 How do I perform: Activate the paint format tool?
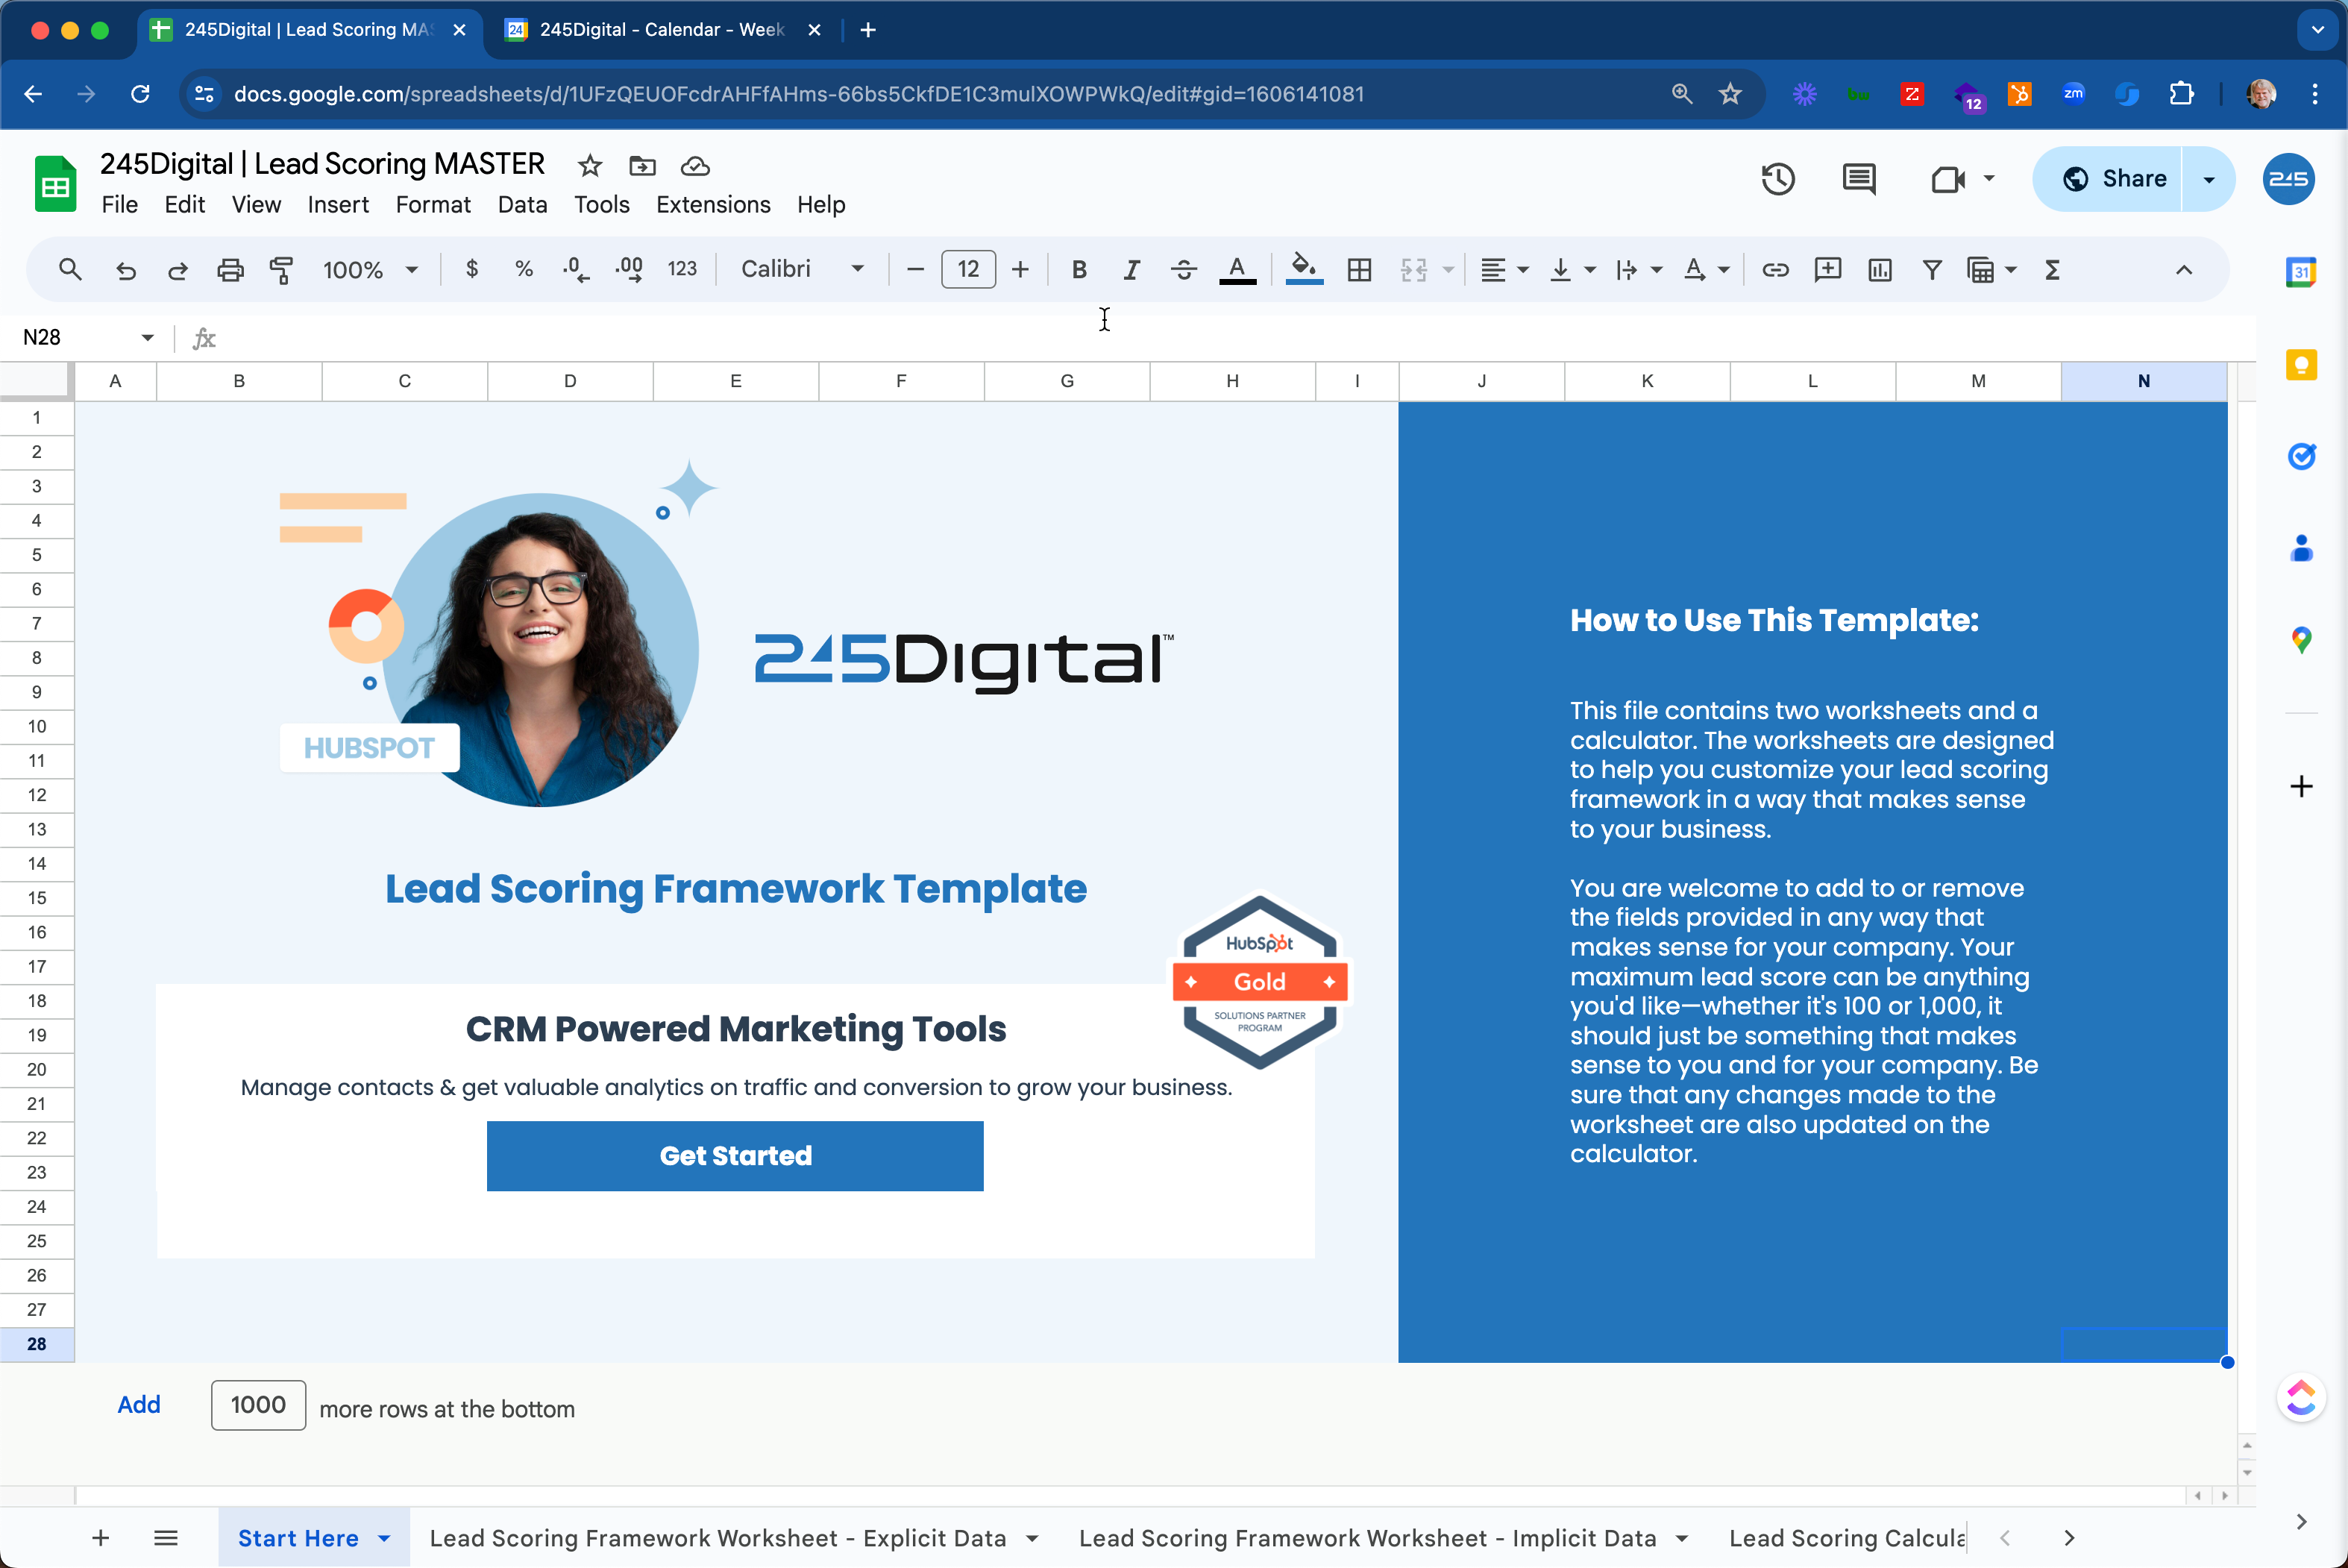pyautogui.click(x=282, y=270)
